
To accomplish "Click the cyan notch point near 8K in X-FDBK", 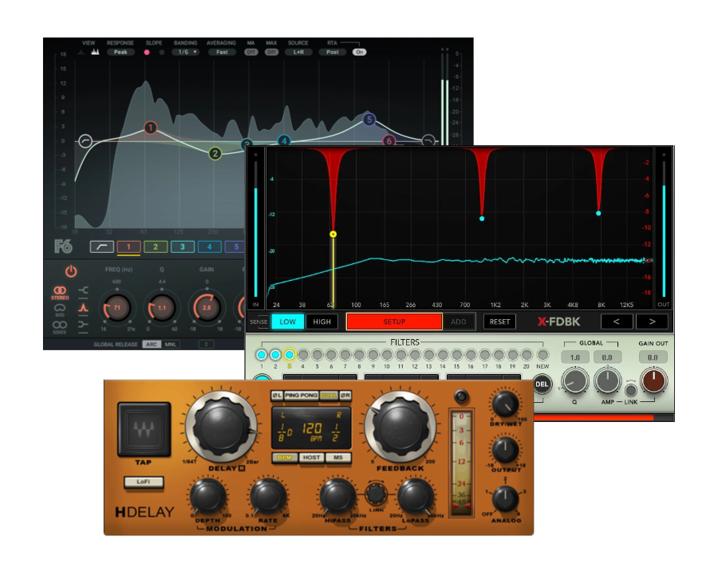I will click(x=598, y=213).
